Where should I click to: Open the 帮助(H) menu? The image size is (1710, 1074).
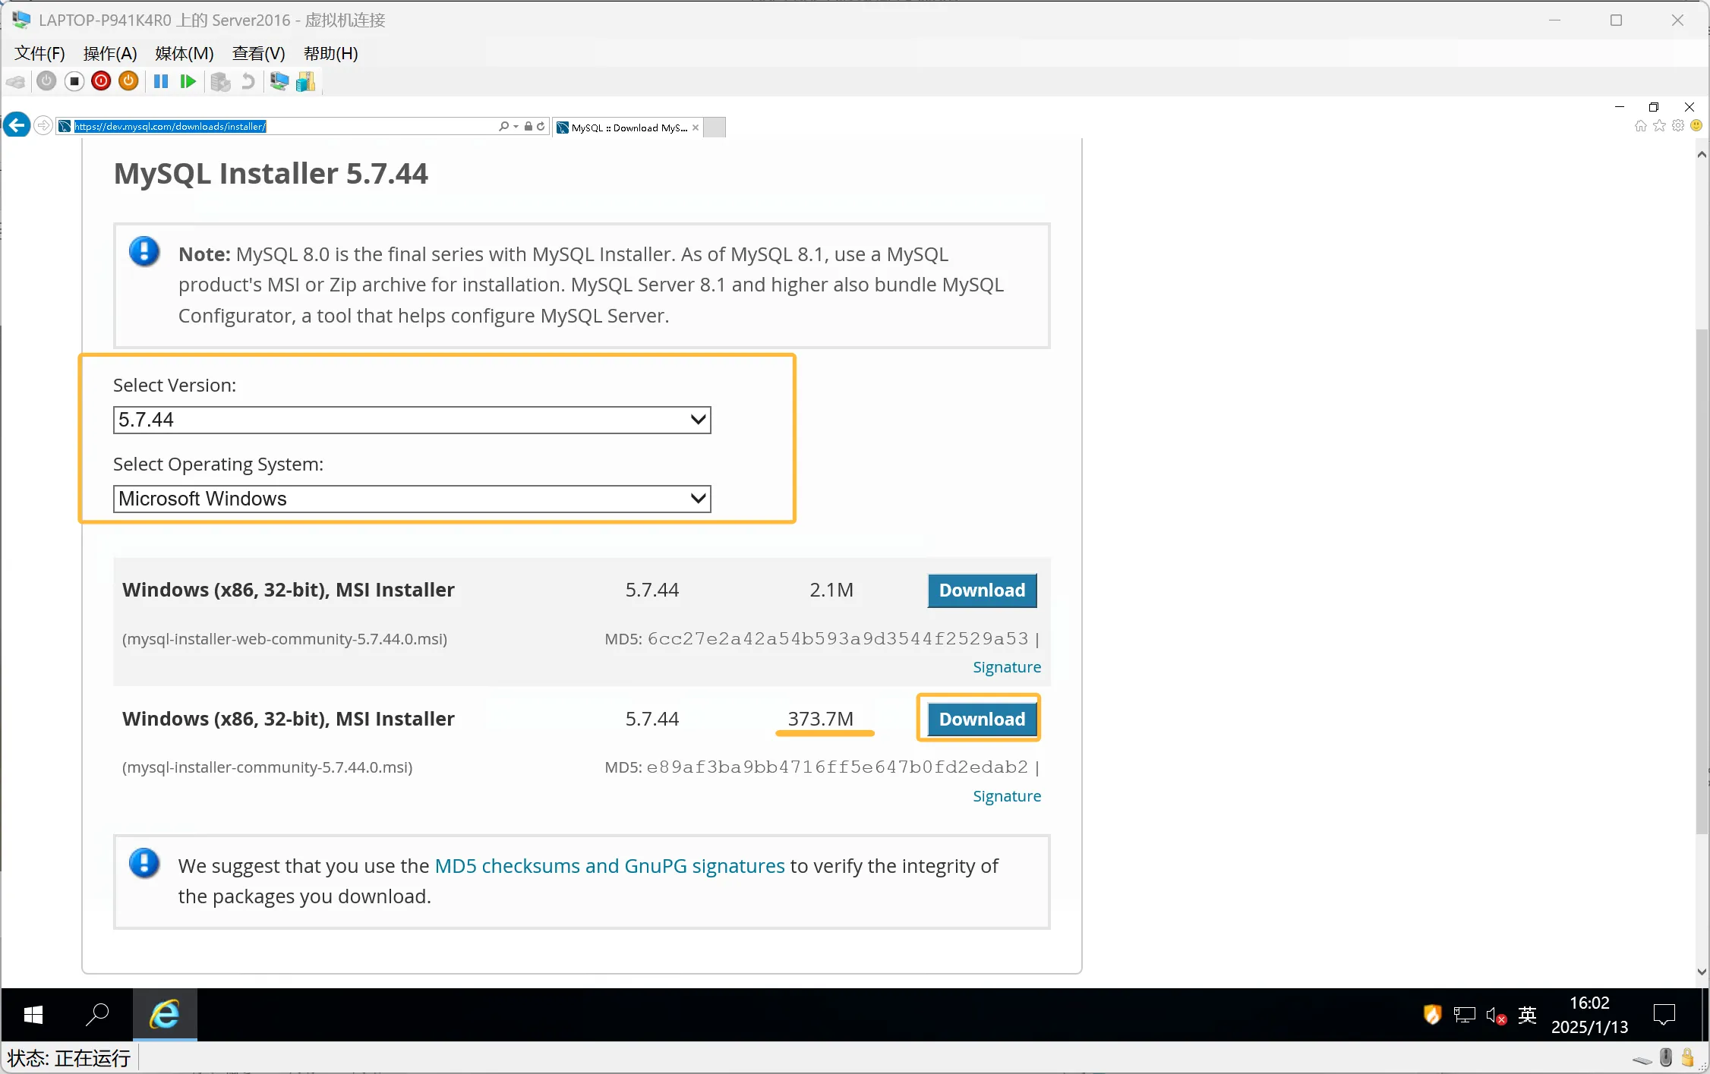[x=330, y=53]
